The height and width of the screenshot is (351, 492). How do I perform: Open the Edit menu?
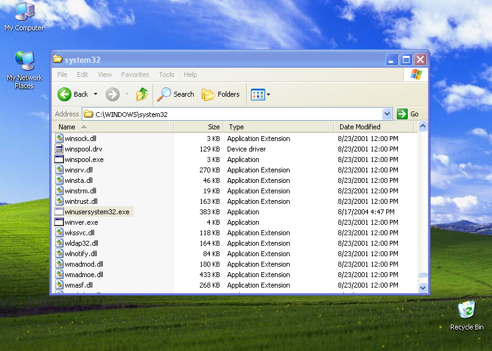(82, 75)
